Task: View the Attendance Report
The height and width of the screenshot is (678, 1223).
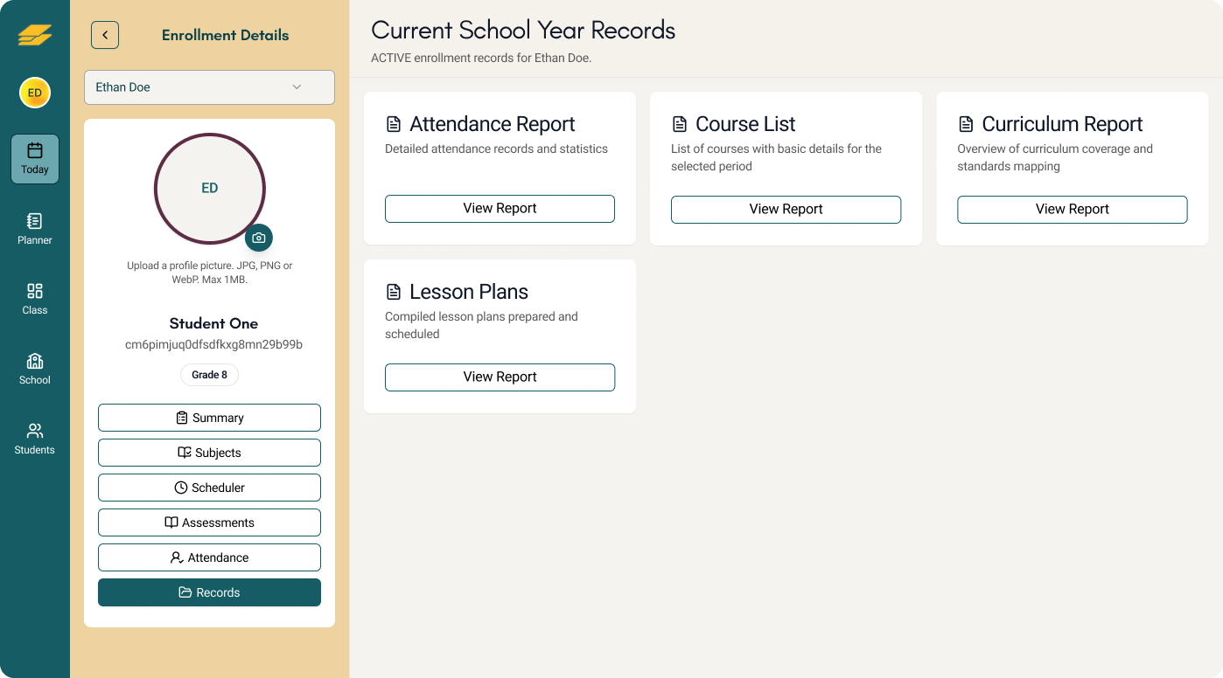Action: click(500, 208)
